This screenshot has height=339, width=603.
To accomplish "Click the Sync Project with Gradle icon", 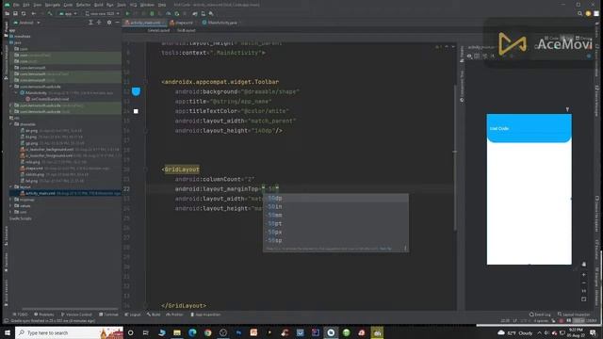I will pos(195,13).
